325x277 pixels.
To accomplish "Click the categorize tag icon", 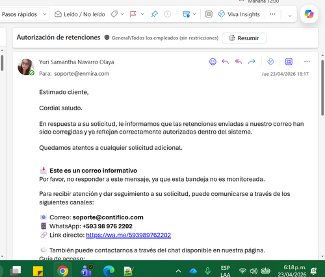I will [114, 14].
